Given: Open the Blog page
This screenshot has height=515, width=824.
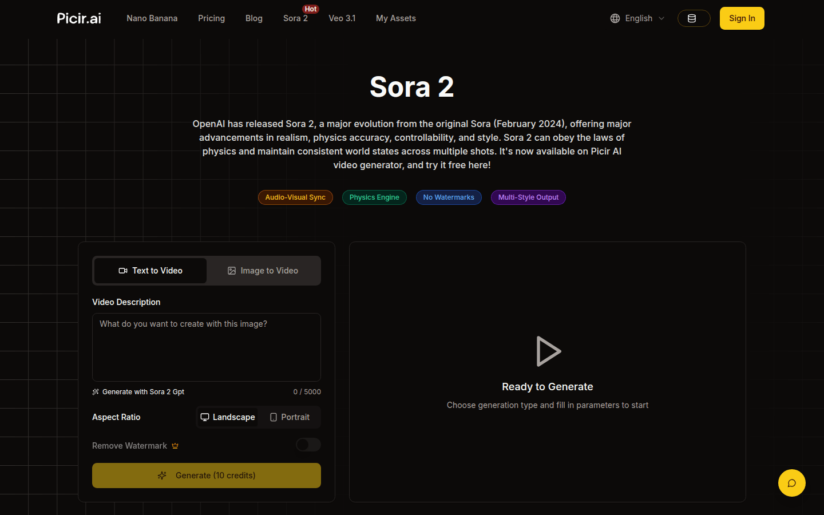Looking at the screenshot, I should 254,18.
